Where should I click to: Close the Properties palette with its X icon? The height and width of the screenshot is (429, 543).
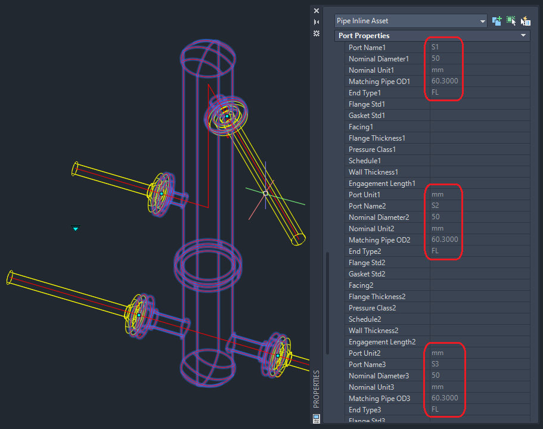point(316,10)
